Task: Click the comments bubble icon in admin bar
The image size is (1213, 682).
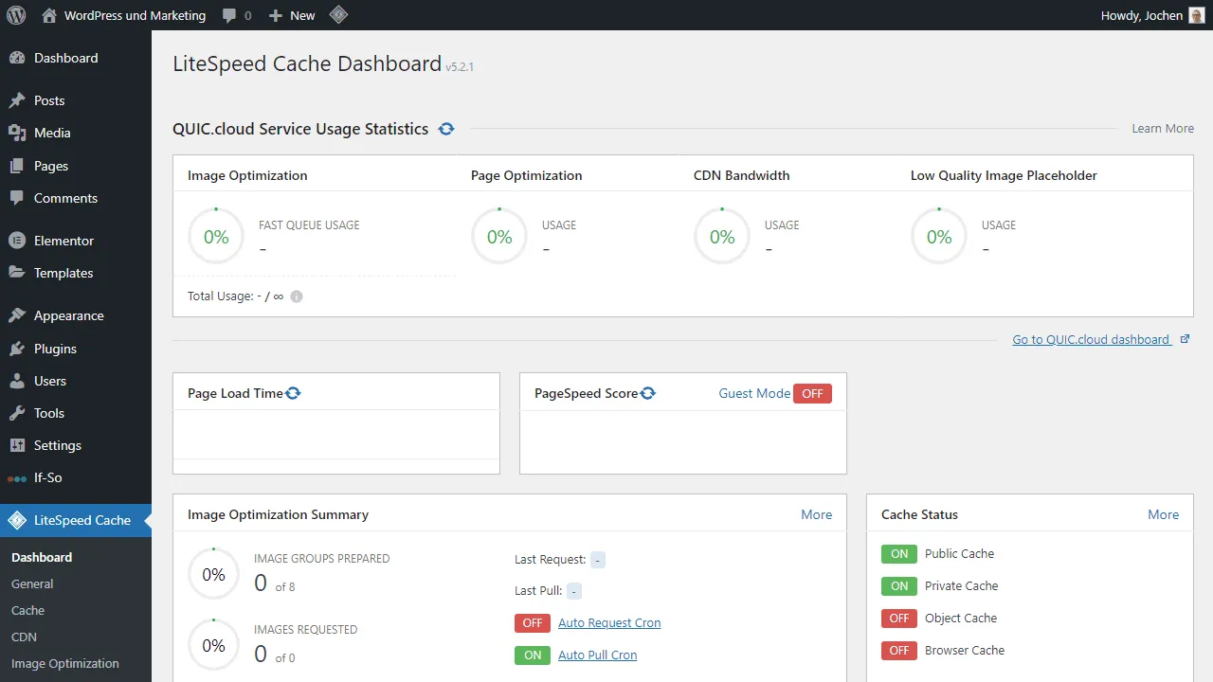Action: pyautogui.click(x=229, y=15)
